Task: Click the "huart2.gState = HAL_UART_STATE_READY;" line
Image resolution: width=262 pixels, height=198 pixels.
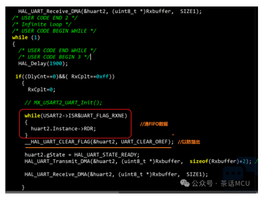Action: point(82,155)
